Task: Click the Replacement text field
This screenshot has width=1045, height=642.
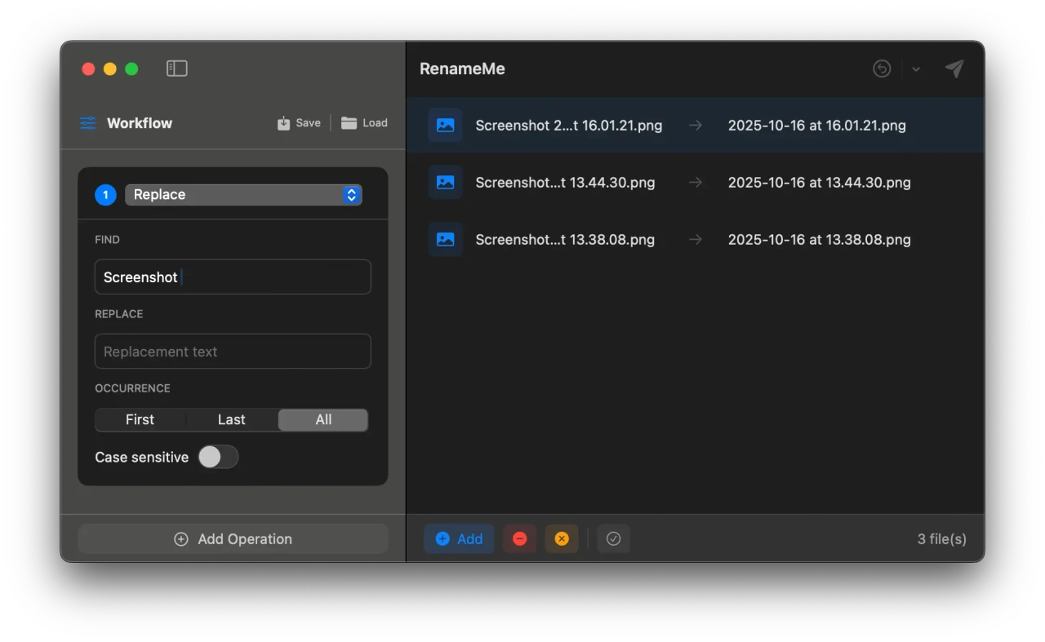Action: pos(233,352)
